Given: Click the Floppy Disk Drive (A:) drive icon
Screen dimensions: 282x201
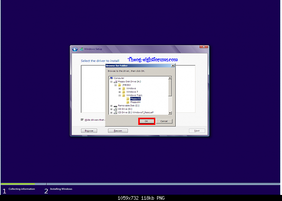Looking at the screenshot, I should tap(115, 82).
